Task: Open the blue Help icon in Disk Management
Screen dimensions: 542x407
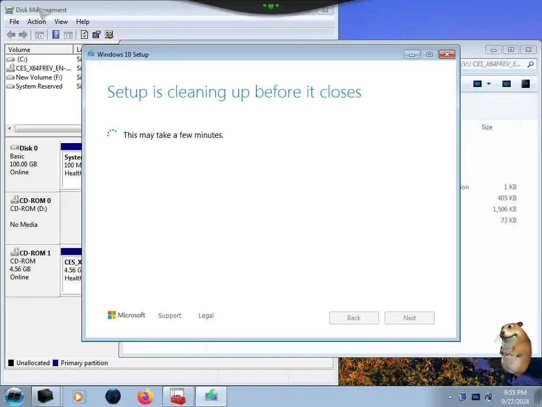Action: pos(56,34)
